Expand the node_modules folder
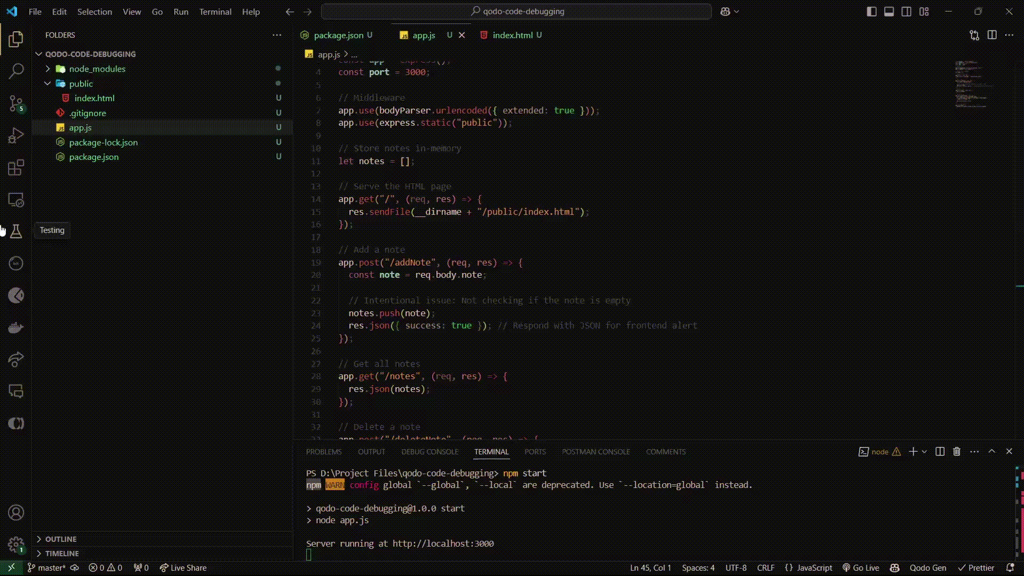Image resolution: width=1024 pixels, height=576 pixels. point(47,69)
